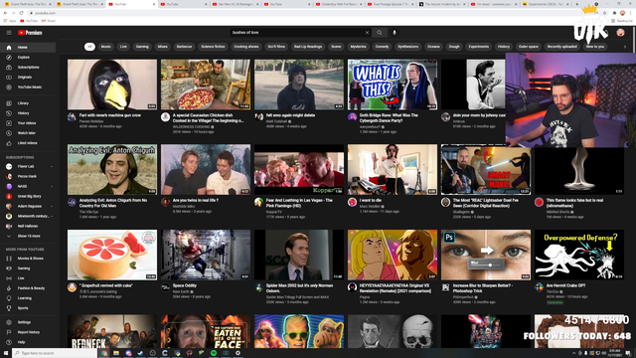Screen dimensions: 636x358
Task: Open Gaming under More from YouTube
Action: coord(28,268)
